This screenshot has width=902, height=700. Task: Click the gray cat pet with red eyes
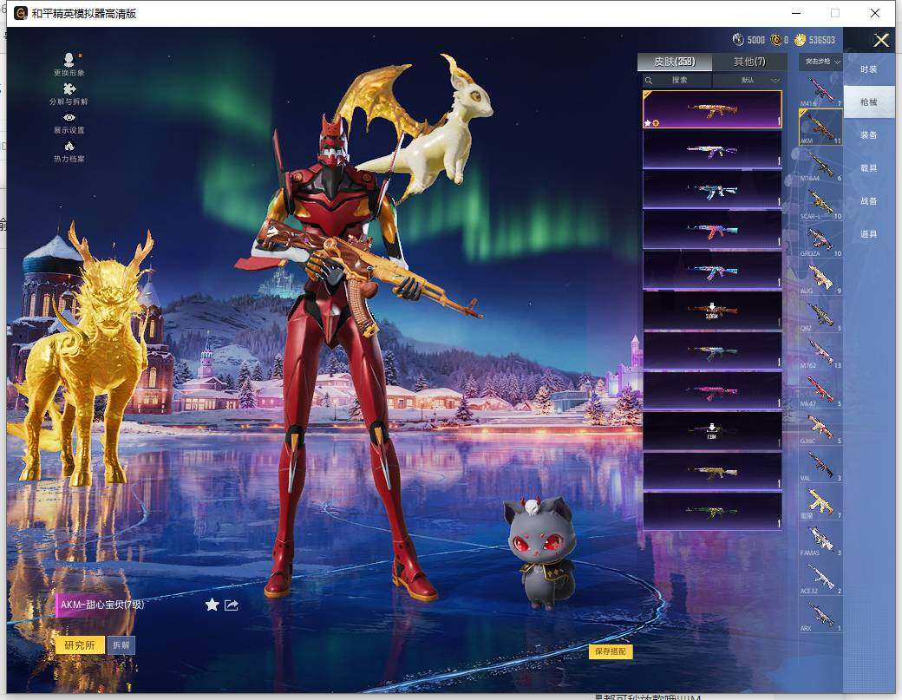pos(539,553)
